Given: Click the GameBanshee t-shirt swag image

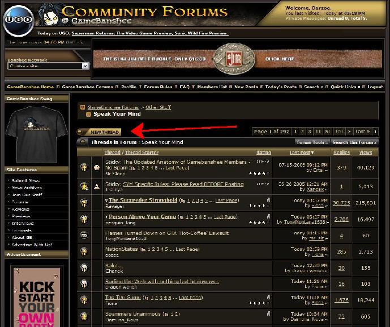Looking at the screenshot, I should click(x=37, y=134).
